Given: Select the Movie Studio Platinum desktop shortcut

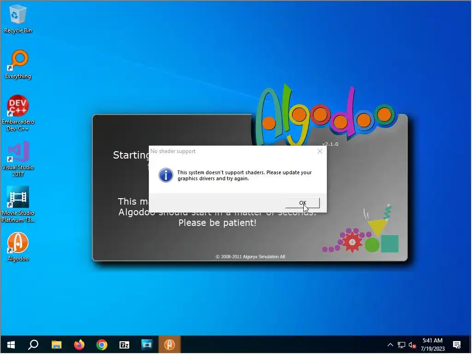Looking at the screenshot, I should coord(18,204).
